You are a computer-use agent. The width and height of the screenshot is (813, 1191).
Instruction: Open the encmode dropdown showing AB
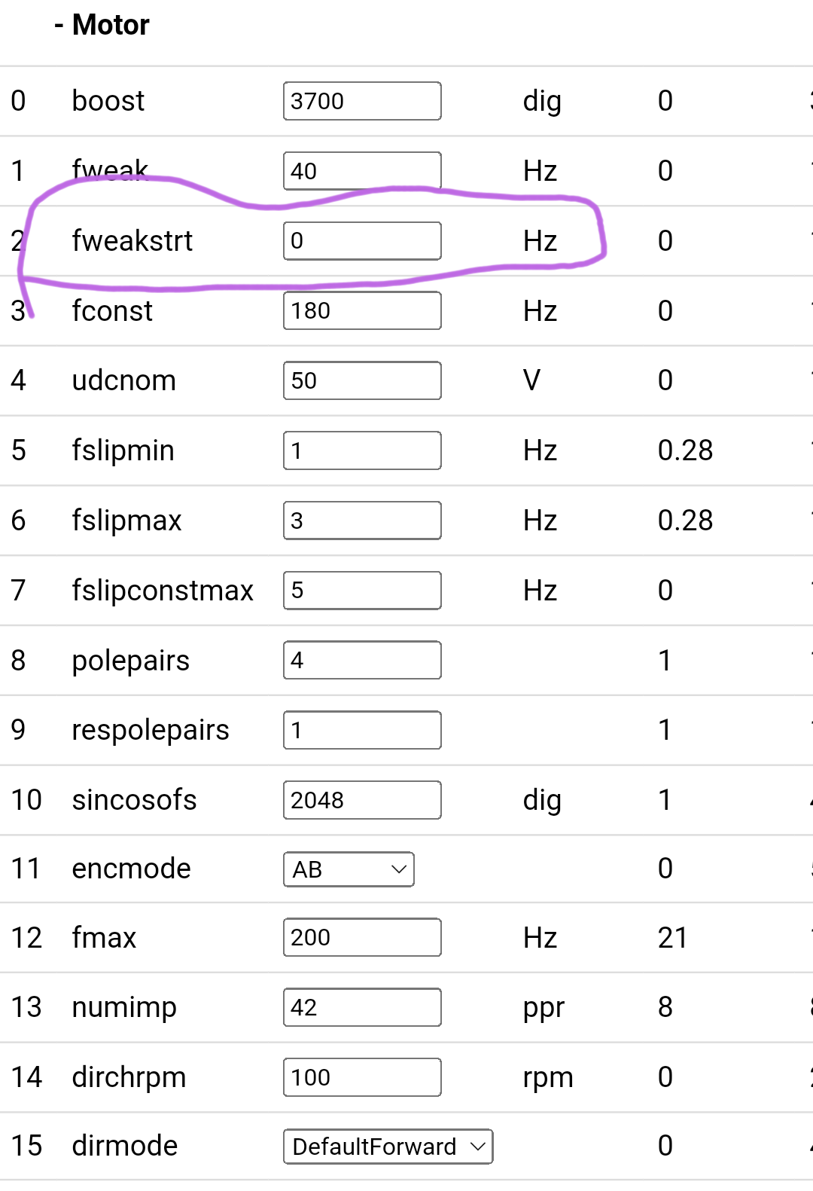coord(349,869)
